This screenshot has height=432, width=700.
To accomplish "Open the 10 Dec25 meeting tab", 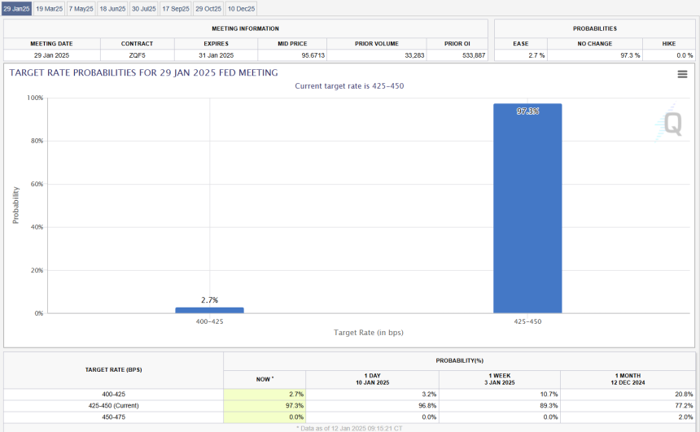I will 241,8.
